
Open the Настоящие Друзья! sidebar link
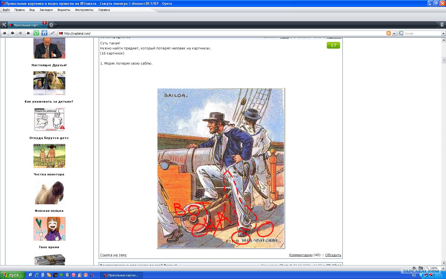49,65
